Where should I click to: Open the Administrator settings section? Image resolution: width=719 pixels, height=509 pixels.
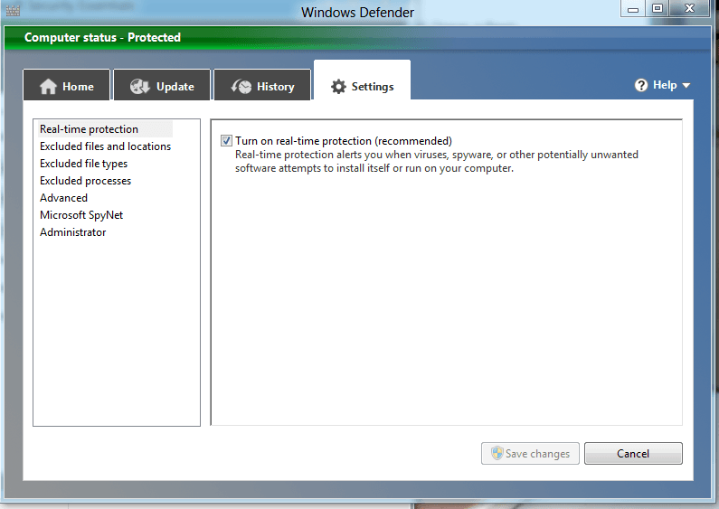[x=72, y=232]
